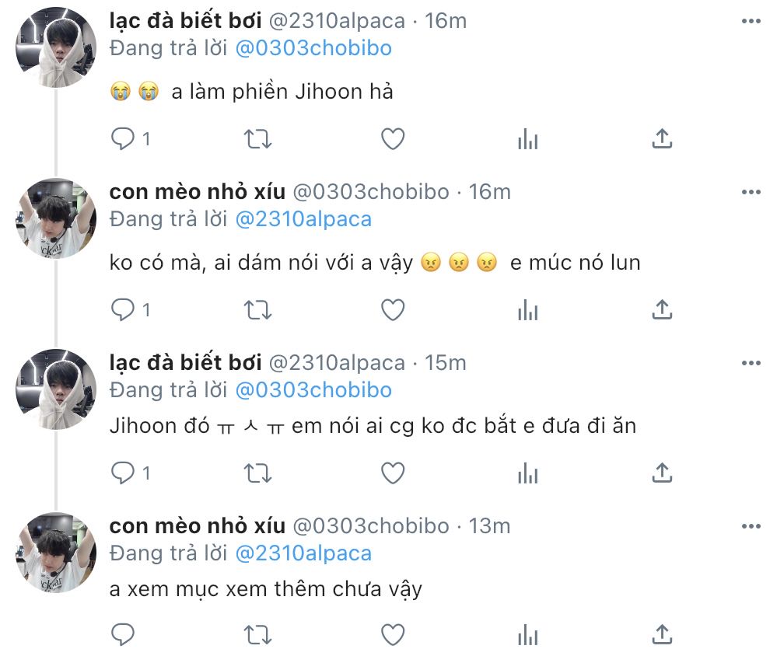This screenshot has height=656, width=777.
Task: Open the 15m timestamp of the third tweet
Action: [446, 363]
